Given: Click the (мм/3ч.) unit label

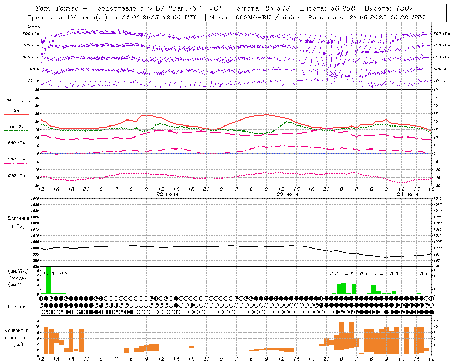Looking at the screenshot, I should (x=18, y=271).
